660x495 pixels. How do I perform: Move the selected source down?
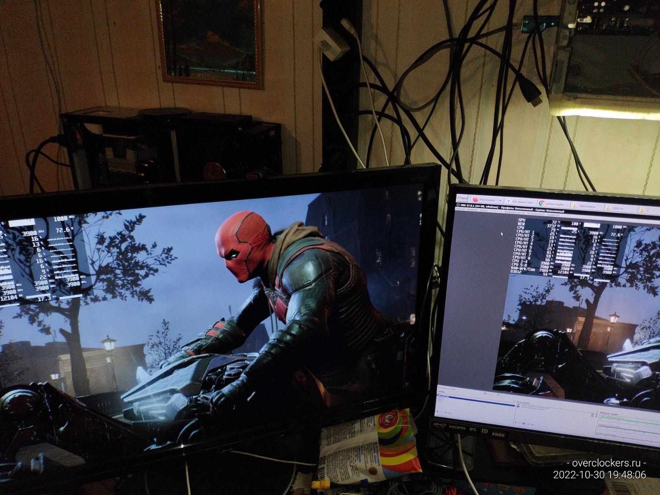pyautogui.click(x=532, y=424)
